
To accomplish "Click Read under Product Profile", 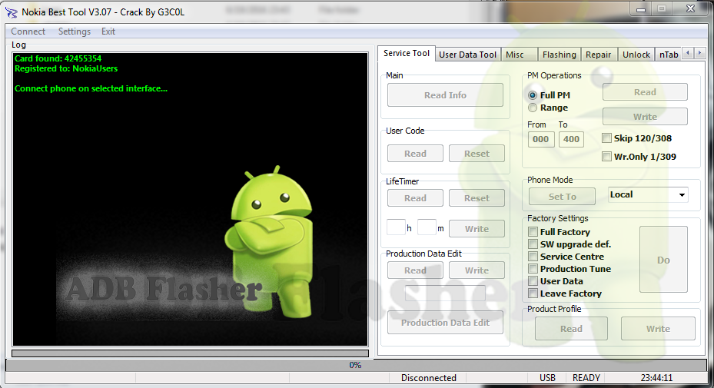I will [571, 329].
